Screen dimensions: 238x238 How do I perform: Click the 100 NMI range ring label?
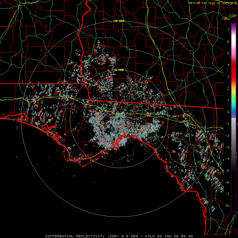coord(119,21)
